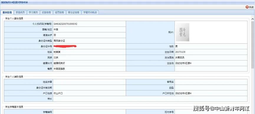Click the birth date value 20070109
The height and width of the screenshot is (114, 255).
(180, 52)
